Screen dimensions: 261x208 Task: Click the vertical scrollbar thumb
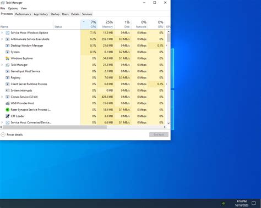(x=168, y=38)
